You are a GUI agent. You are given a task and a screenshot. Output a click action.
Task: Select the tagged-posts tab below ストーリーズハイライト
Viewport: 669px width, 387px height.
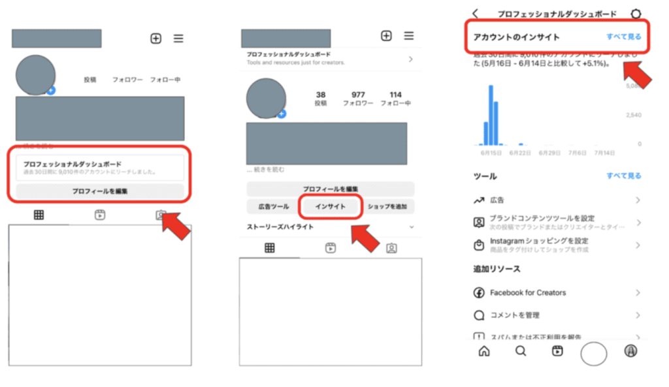(x=391, y=248)
